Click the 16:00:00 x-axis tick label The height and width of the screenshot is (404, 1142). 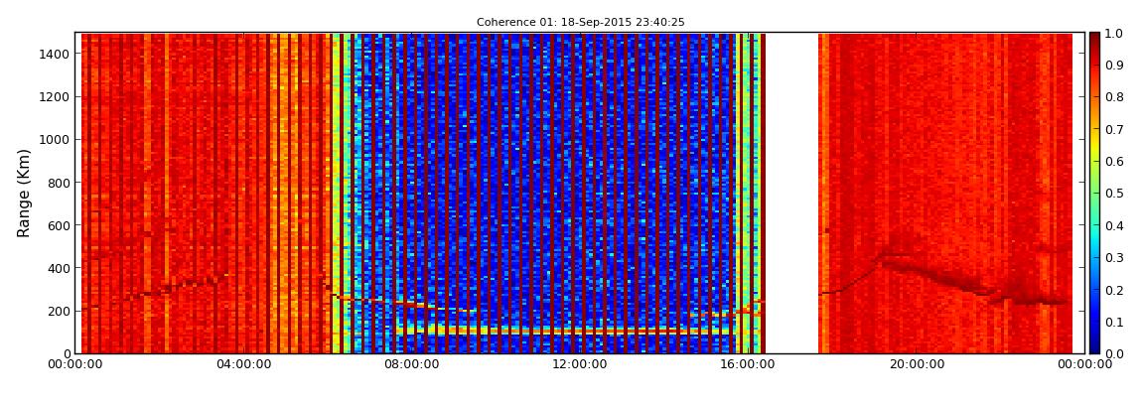coord(747,364)
